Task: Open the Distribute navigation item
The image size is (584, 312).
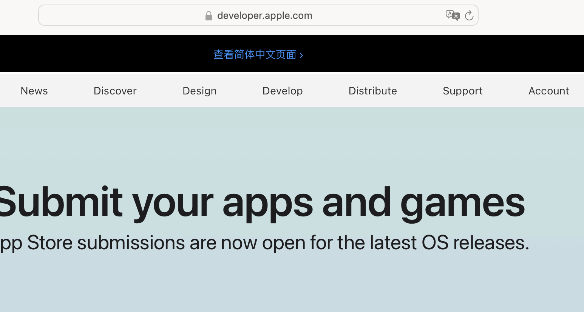Action: 373,91
